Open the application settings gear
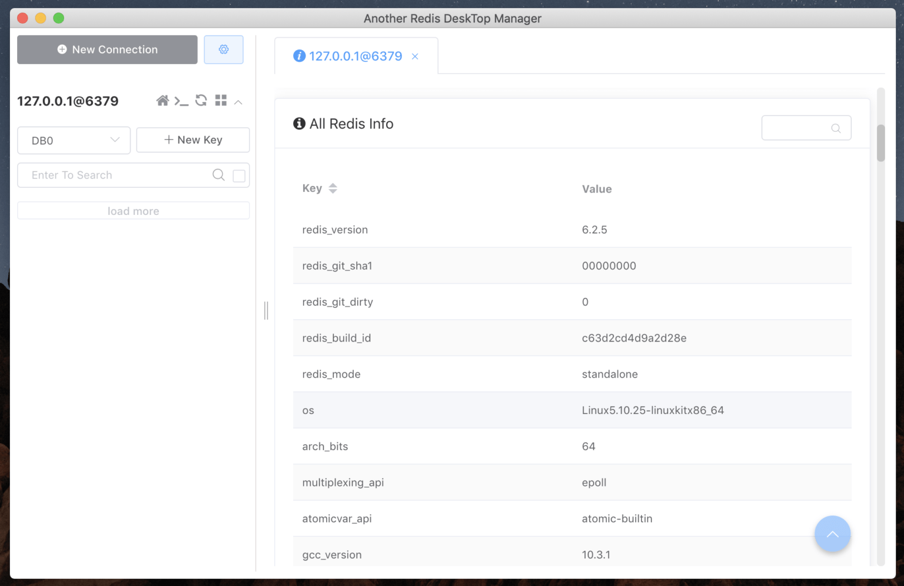 click(x=224, y=49)
